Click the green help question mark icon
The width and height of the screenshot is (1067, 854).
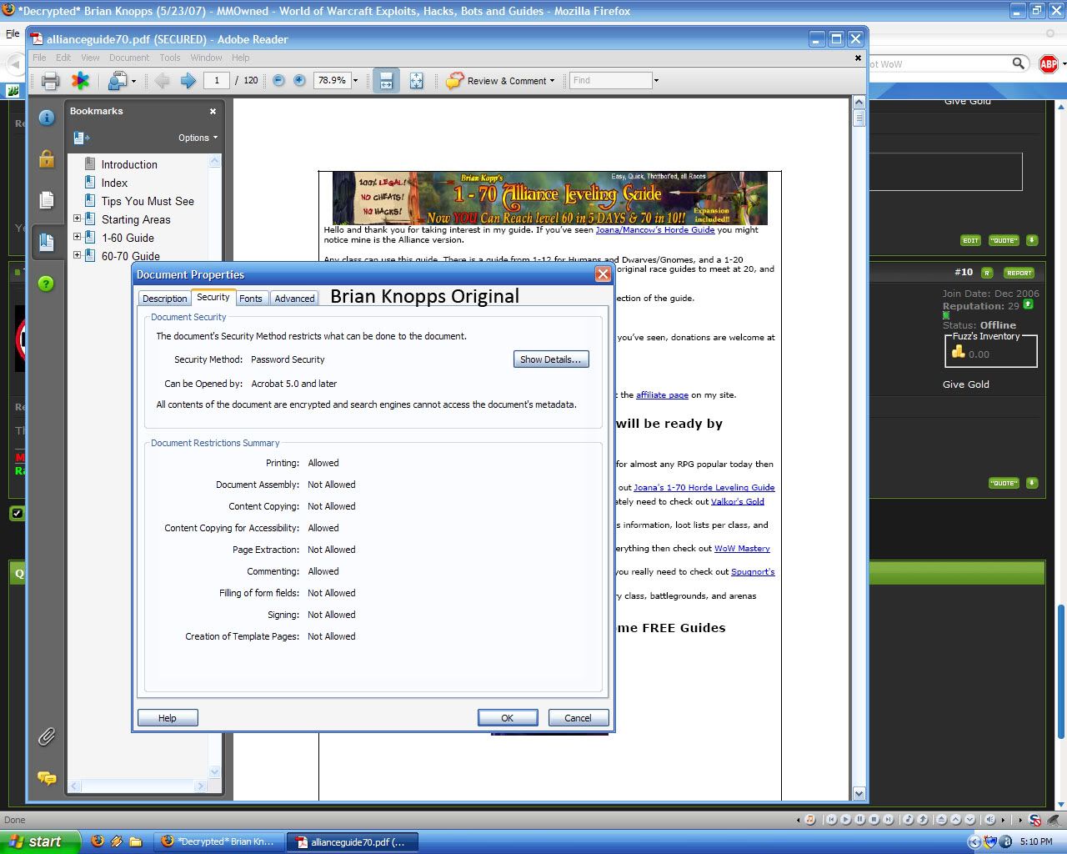pos(47,284)
